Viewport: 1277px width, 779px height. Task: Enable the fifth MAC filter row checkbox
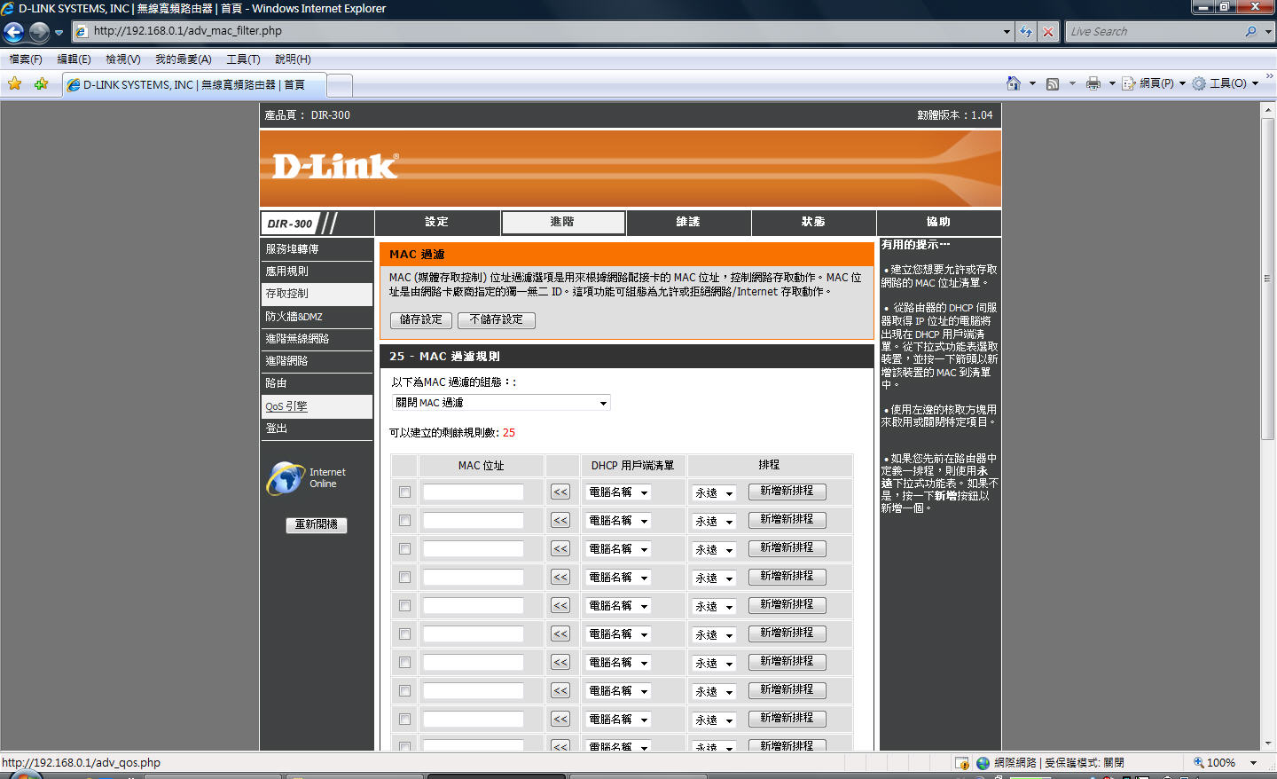[x=404, y=605]
